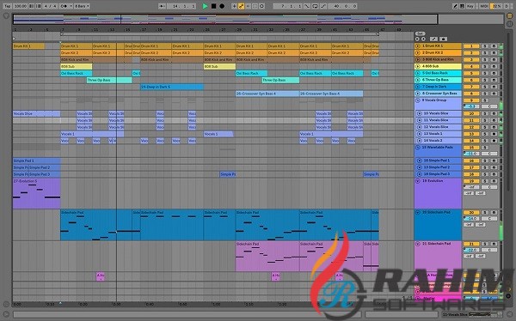Deactivate the 20 Sidechain Pad track

(471, 213)
